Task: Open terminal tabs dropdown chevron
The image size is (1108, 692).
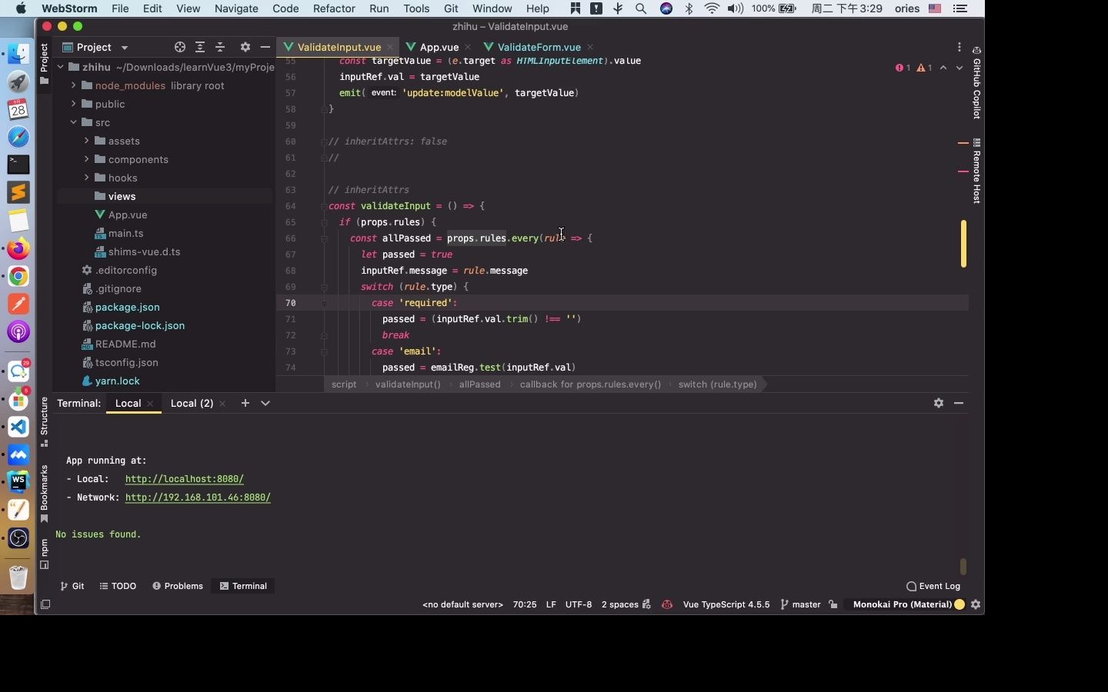Action: 265,403
